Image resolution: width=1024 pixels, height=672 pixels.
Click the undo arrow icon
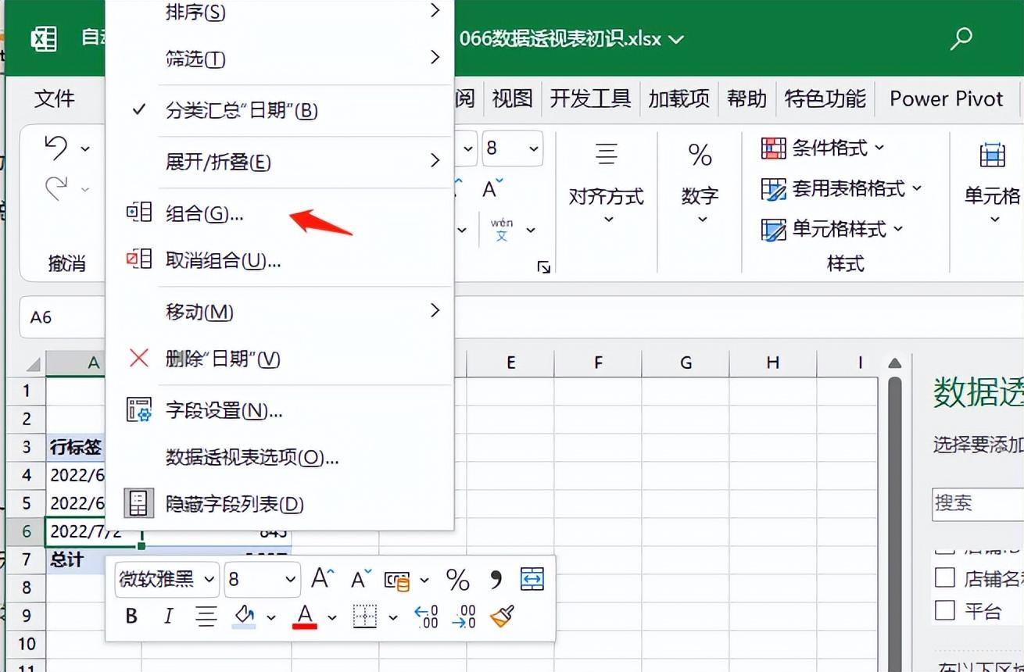(57, 147)
